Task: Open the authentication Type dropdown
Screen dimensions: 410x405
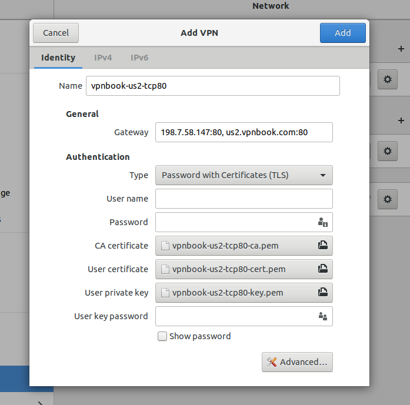Action: point(244,175)
